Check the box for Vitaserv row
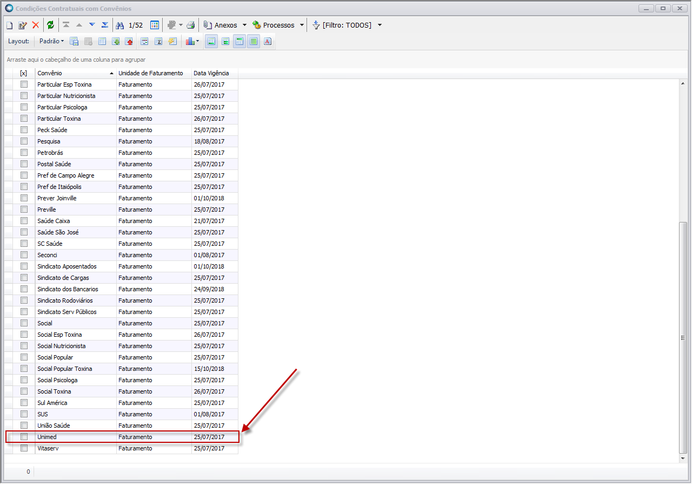The width and height of the screenshot is (692, 484). tap(24, 448)
